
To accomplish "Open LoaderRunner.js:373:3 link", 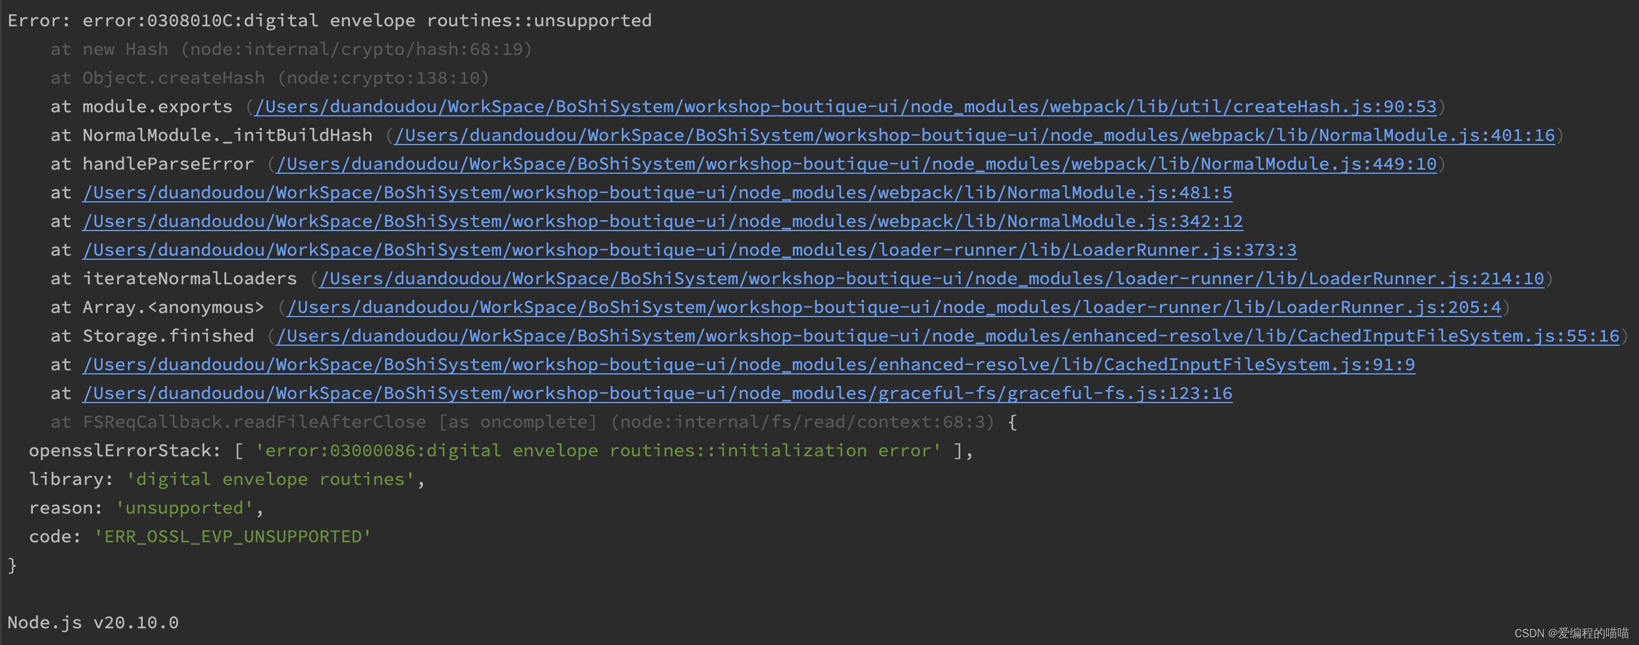I will (x=689, y=250).
